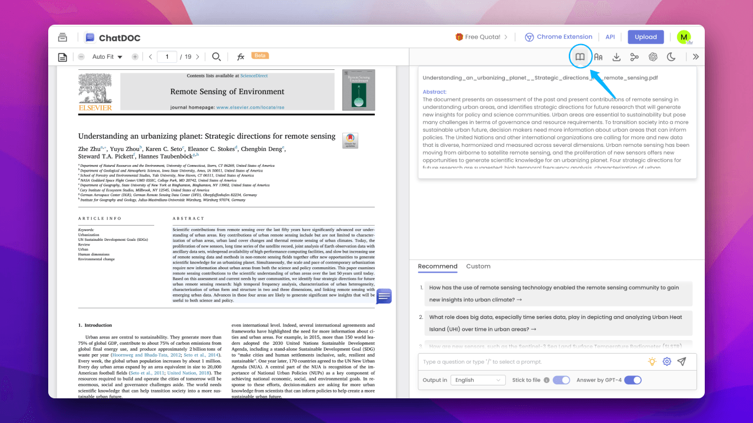Click the Check for updates badge

(350, 140)
